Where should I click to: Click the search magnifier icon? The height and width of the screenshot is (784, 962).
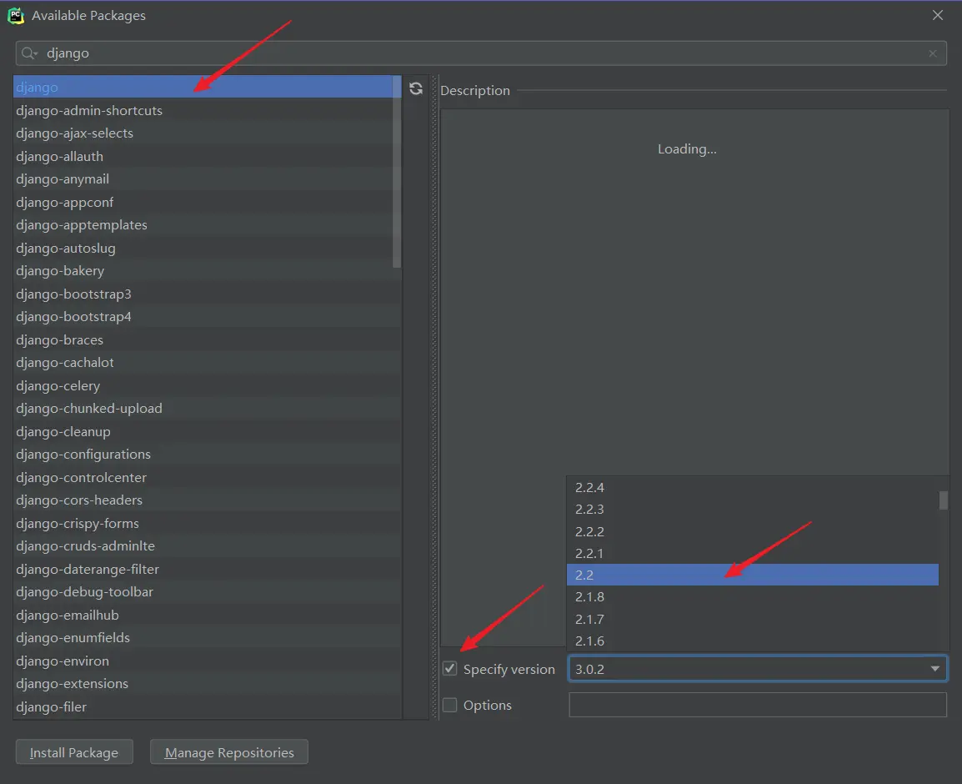tap(29, 53)
